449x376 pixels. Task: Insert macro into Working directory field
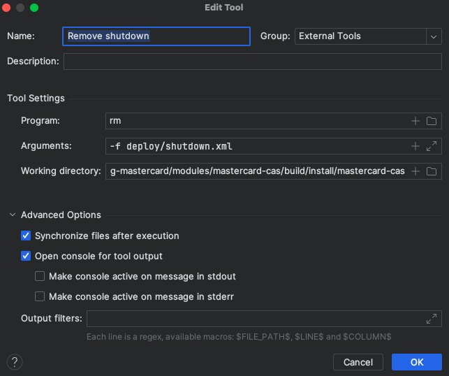tap(415, 171)
